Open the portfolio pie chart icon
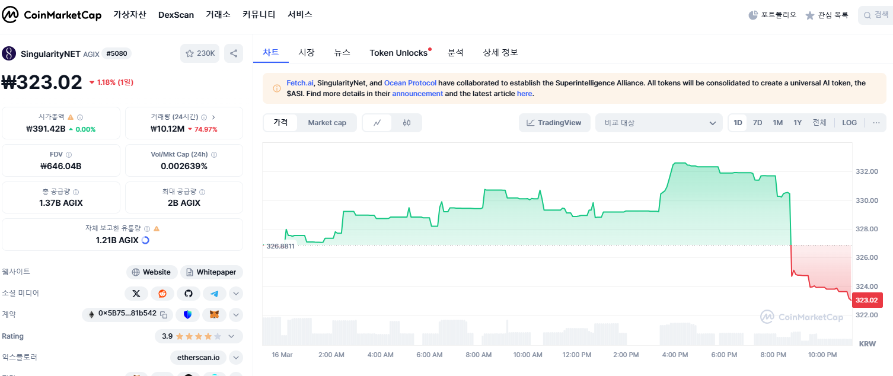Image resolution: width=893 pixels, height=376 pixels. tap(753, 15)
